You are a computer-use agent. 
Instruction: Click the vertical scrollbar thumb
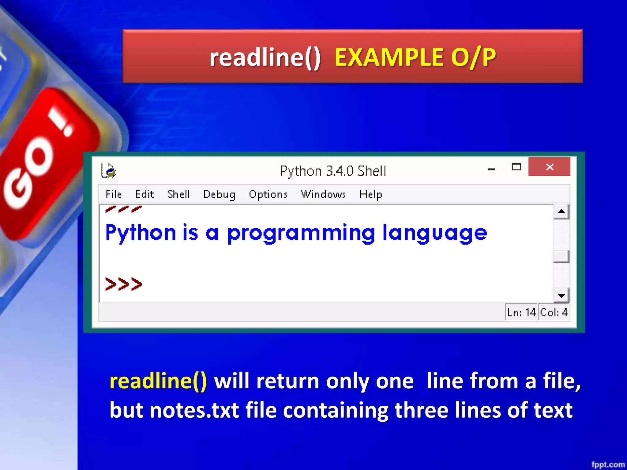coord(561,256)
